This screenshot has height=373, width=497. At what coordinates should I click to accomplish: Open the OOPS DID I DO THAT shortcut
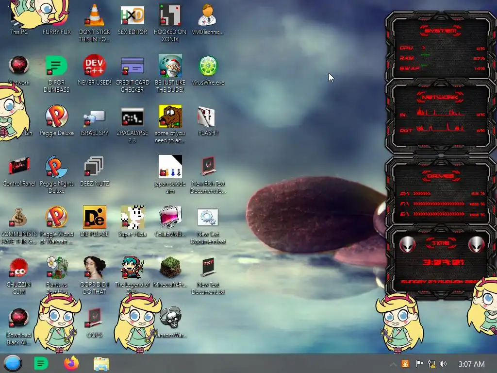click(95, 268)
